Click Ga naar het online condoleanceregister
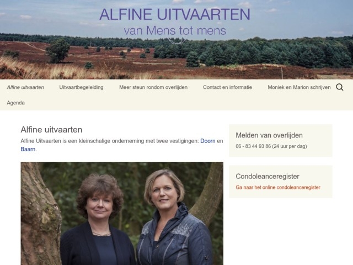The height and width of the screenshot is (265, 353). [x=278, y=188]
